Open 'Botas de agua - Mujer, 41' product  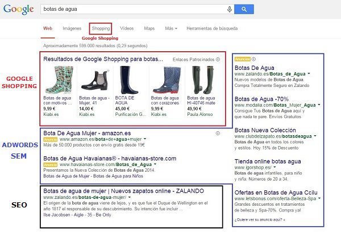pos(94,100)
